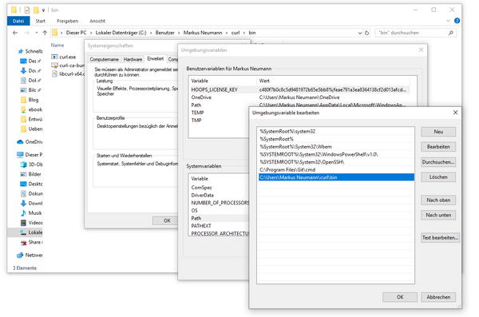
Task: Click the Wert column header
Action: point(333,81)
